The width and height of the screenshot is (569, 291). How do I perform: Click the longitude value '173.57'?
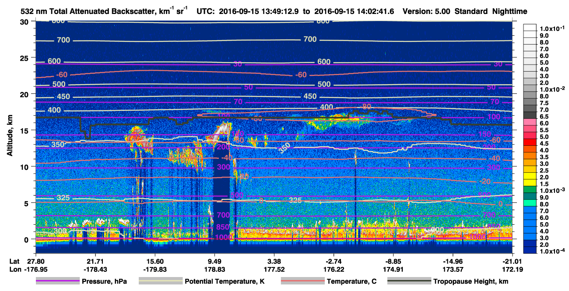click(453, 269)
